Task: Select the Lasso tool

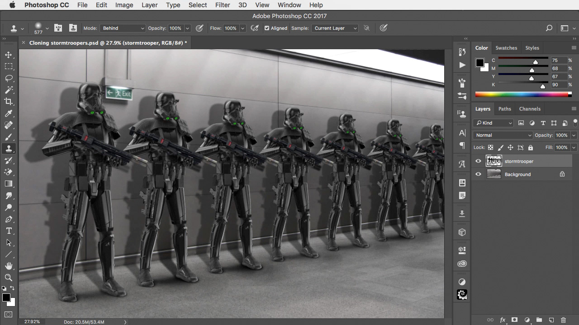Action: (9, 78)
